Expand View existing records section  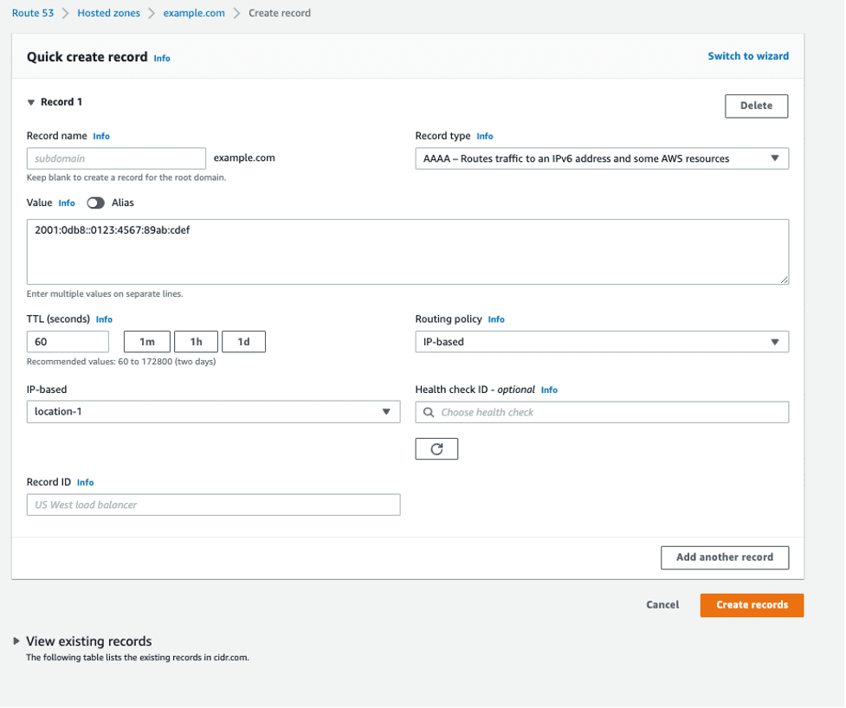[x=16, y=641]
